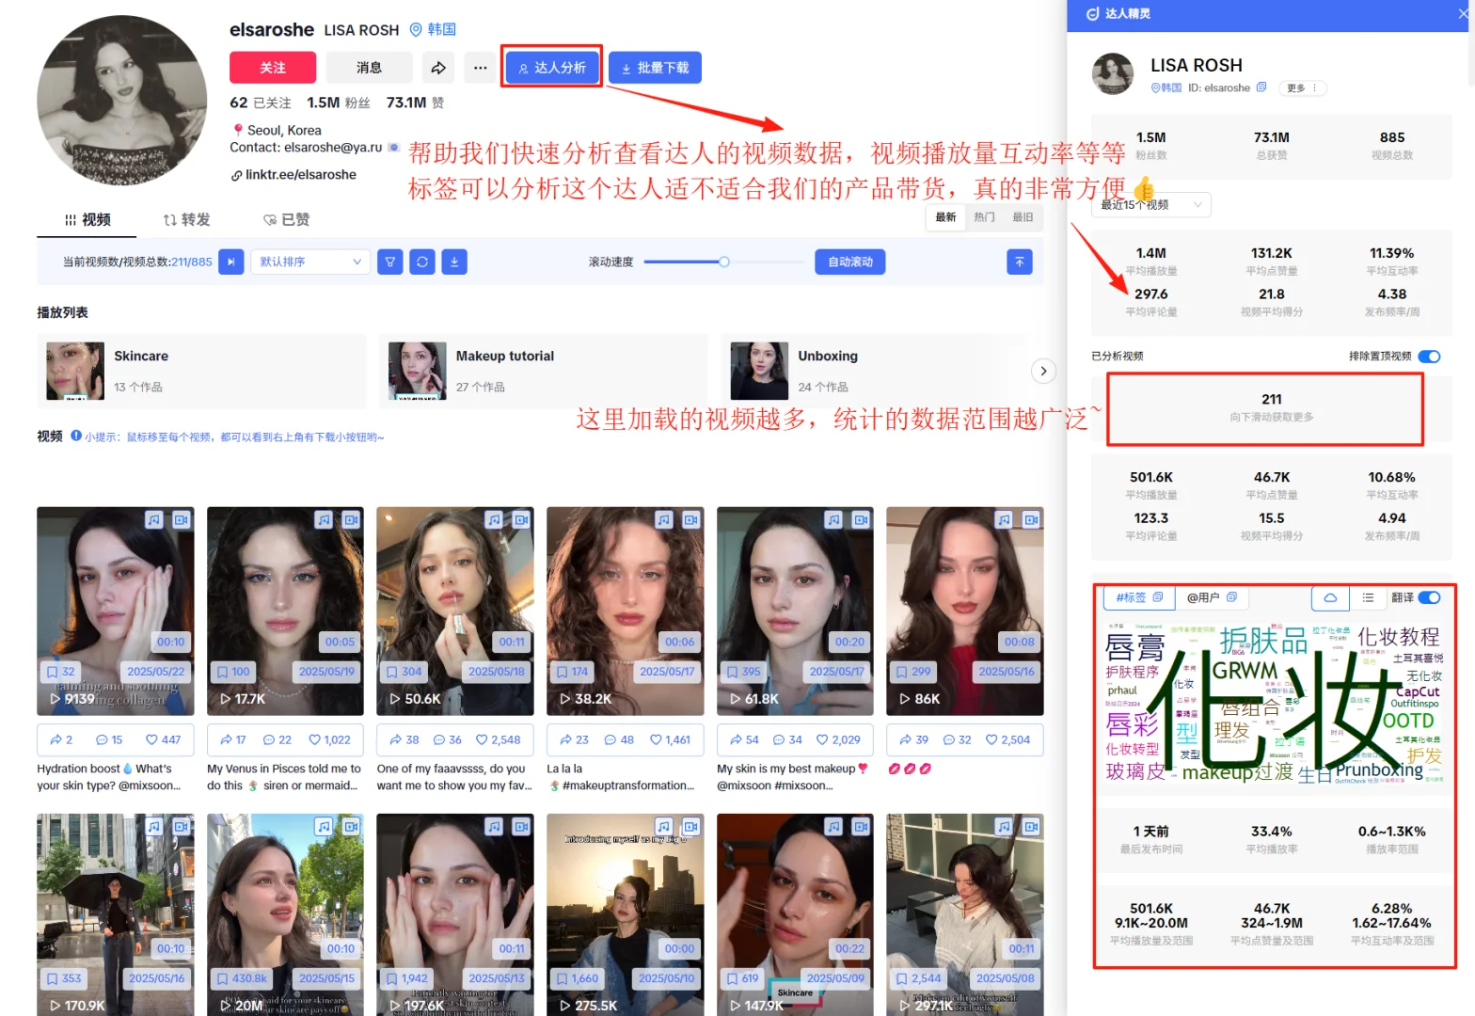This screenshot has width=1475, height=1016.
Task: Click the refresh icon in video toolbar
Action: 422,262
